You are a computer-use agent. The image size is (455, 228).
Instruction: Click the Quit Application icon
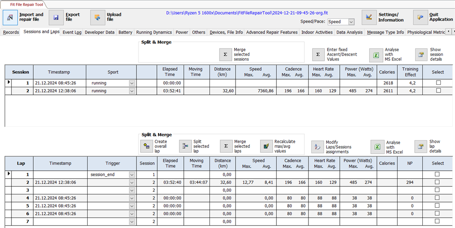[420, 18]
